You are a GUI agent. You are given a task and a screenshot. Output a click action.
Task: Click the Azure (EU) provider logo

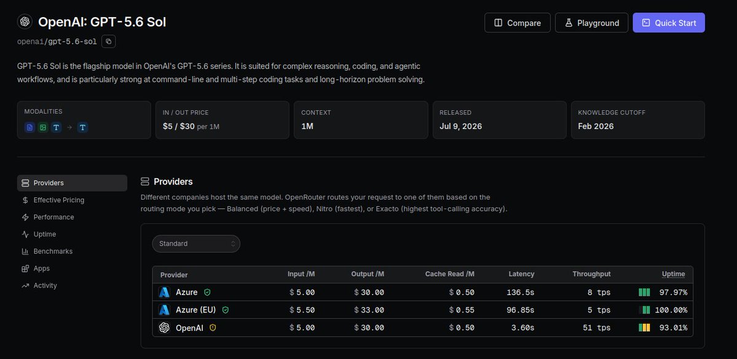164,310
